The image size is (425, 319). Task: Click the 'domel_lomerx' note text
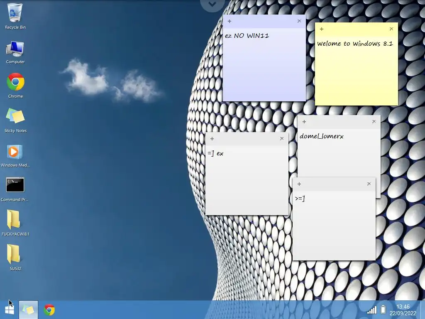pyautogui.click(x=322, y=136)
